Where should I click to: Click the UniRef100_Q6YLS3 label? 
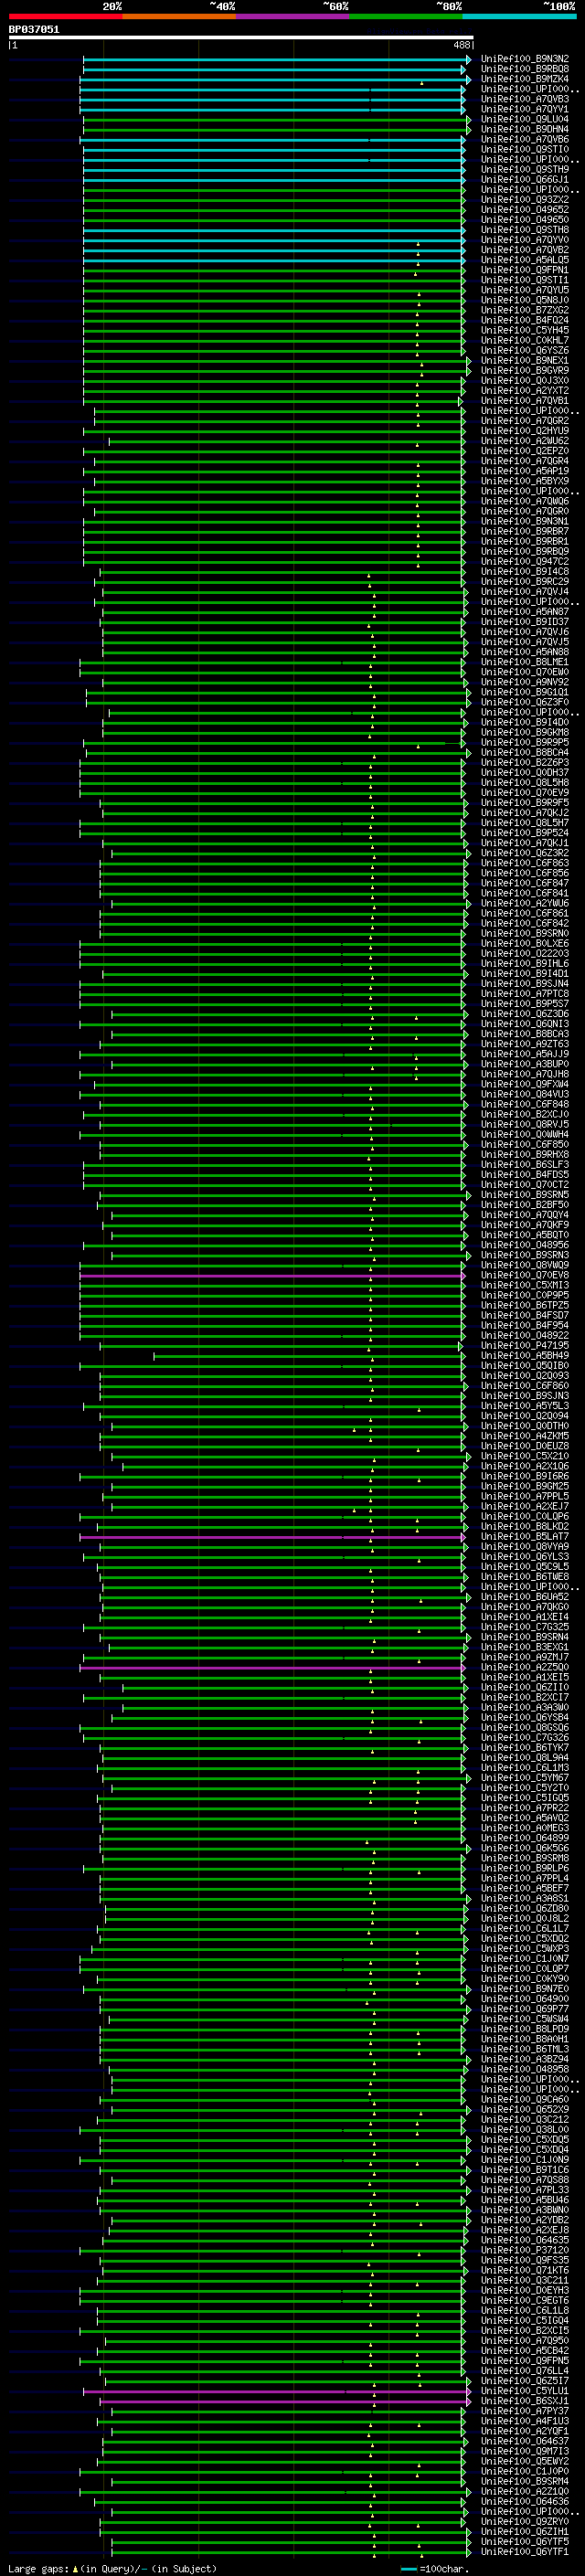[524, 1557]
